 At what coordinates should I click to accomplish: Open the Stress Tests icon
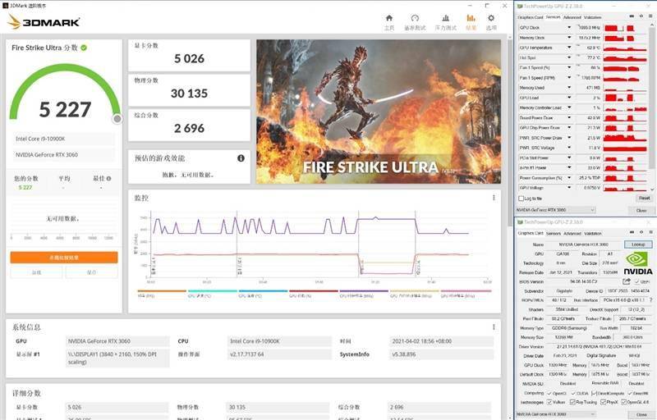pyautogui.click(x=444, y=20)
